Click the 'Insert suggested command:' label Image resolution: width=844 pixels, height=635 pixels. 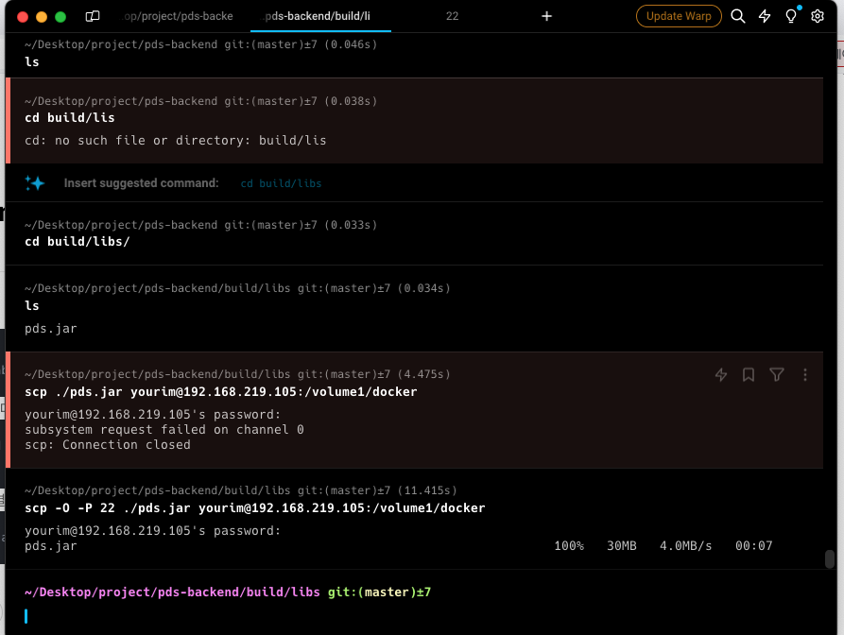click(x=141, y=183)
